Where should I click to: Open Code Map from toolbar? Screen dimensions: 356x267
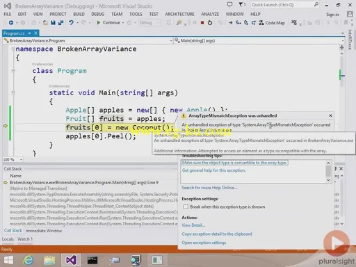point(272,23)
